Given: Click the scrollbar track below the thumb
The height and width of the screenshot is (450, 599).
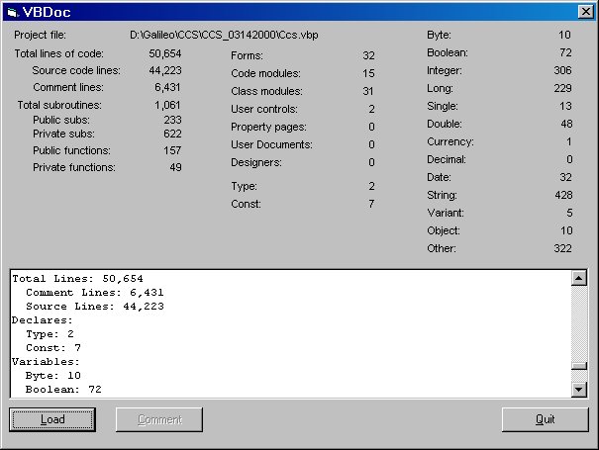Looking at the screenshot, I should pyautogui.click(x=579, y=373).
